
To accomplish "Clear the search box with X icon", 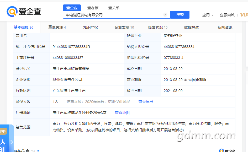I will tap(165, 15).
